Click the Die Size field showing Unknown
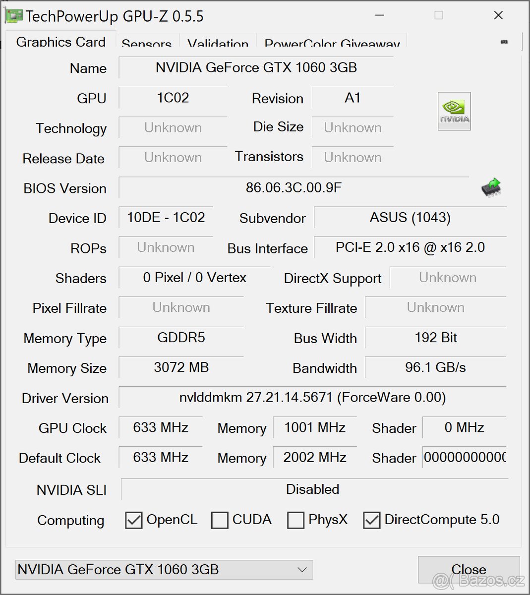 353,128
